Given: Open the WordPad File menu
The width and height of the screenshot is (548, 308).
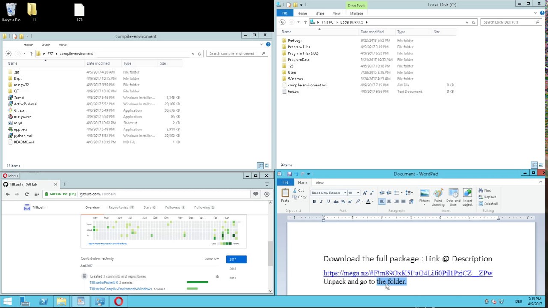Looking at the screenshot, I should pos(285,182).
